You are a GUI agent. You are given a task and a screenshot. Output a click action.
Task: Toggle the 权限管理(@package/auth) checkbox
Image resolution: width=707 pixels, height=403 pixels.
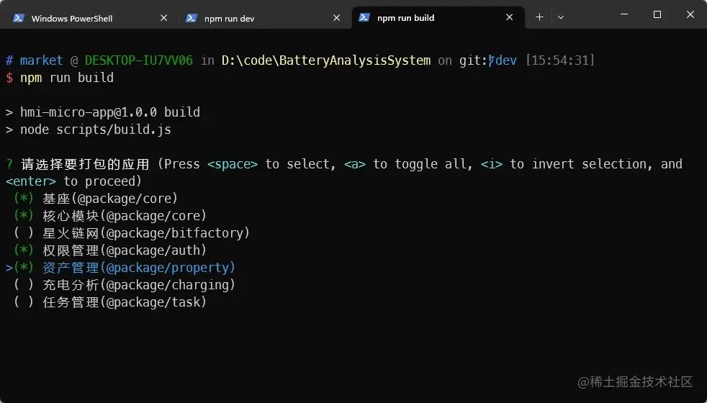(24, 250)
